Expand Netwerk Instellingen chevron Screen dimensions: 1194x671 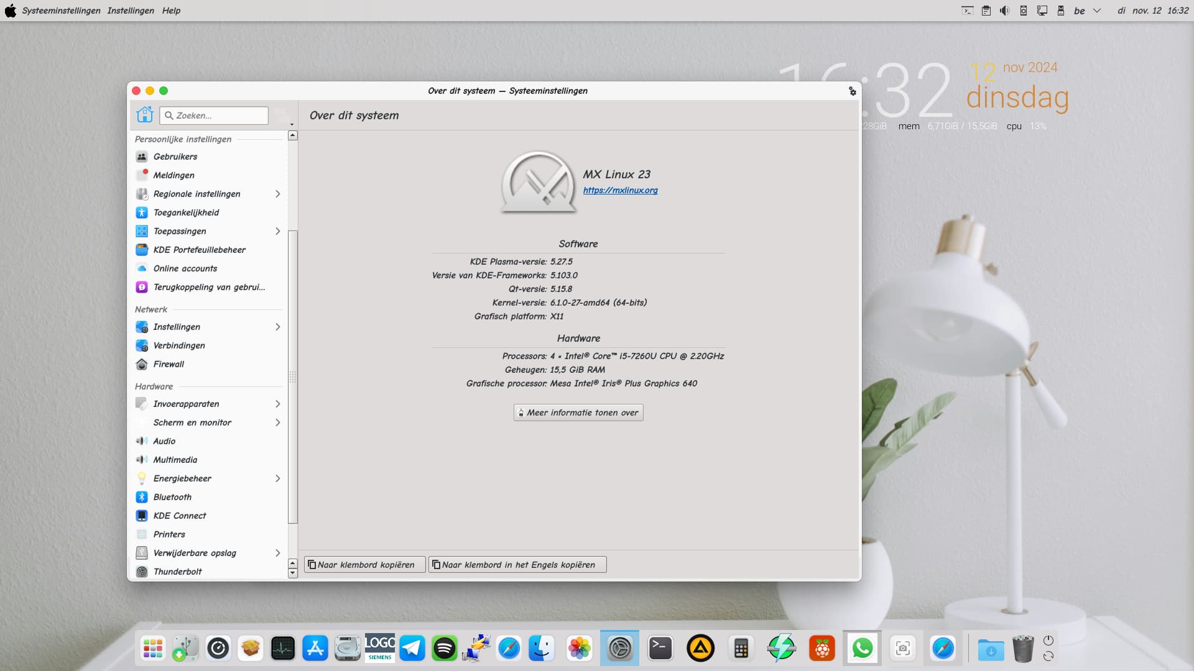point(277,327)
